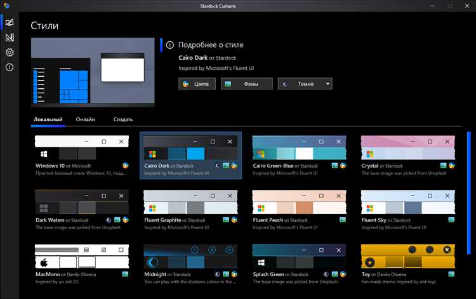476x299 pixels.
Task: Select the MacMono style thumbnail
Action: point(82,256)
